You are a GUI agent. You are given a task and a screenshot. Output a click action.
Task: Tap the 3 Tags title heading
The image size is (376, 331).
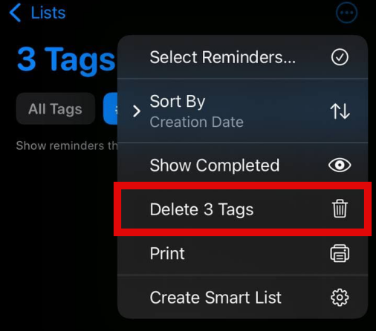[x=66, y=59]
